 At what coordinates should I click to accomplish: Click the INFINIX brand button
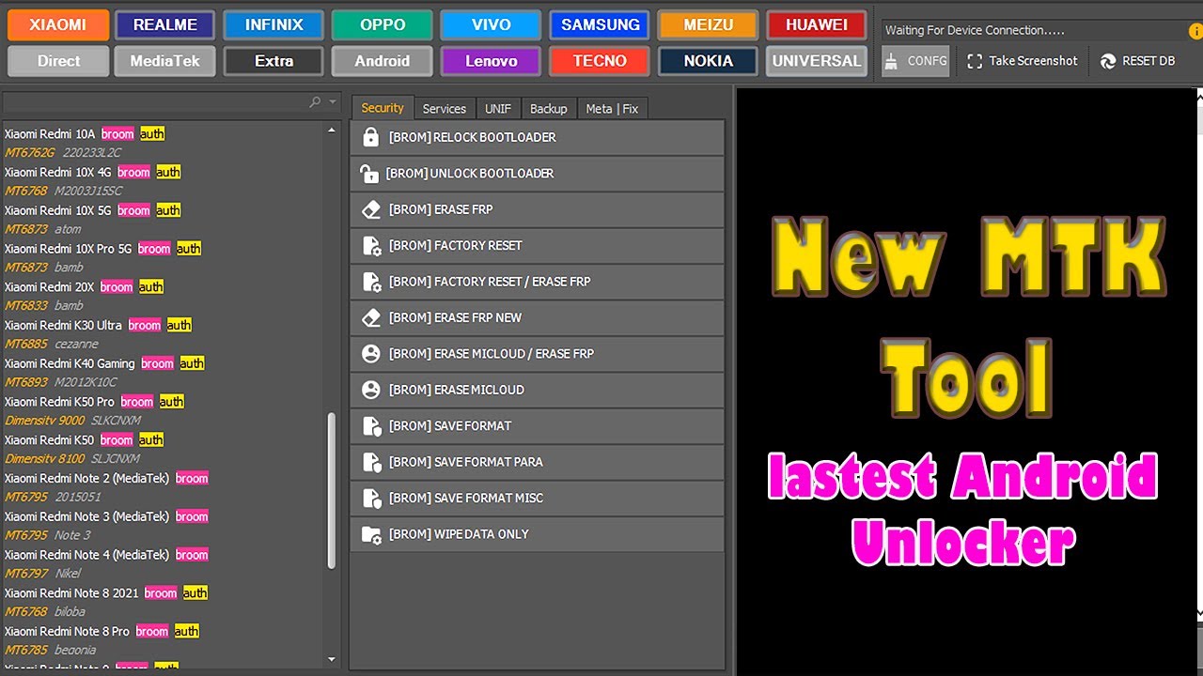pos(274,25)
